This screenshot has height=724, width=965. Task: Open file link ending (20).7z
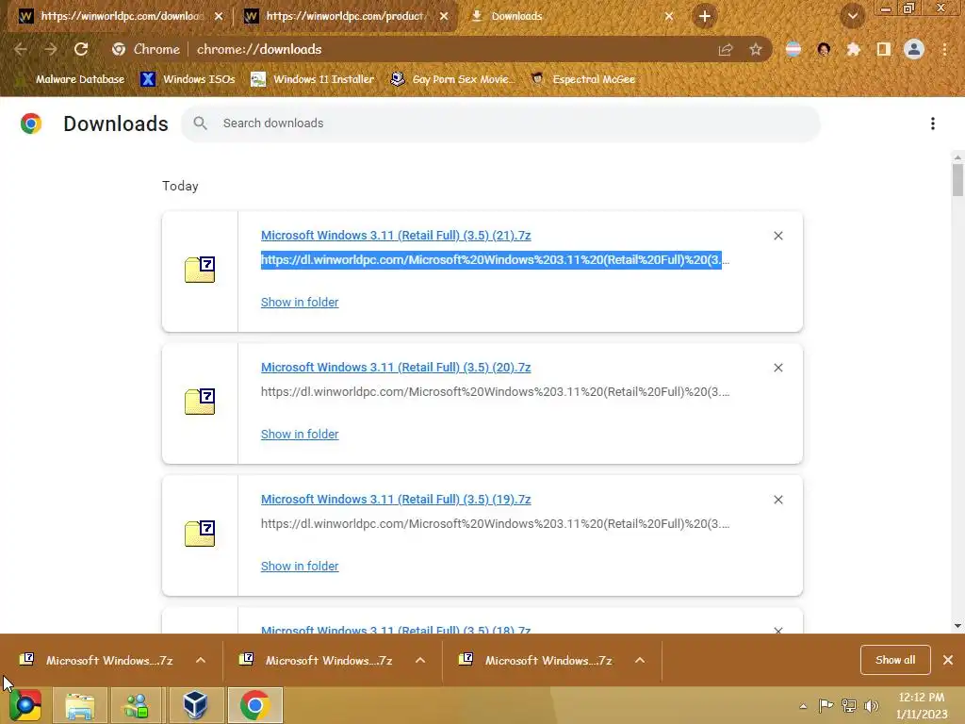[396, 367]
